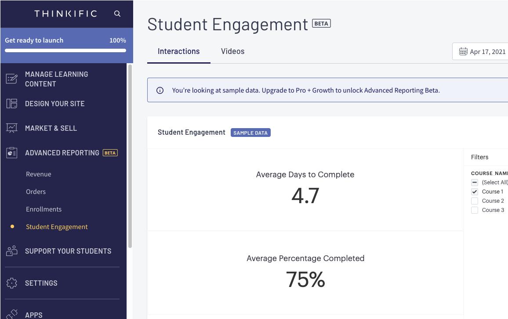
Task: Select the Interactions tab
Action: (x=178, y=51)
